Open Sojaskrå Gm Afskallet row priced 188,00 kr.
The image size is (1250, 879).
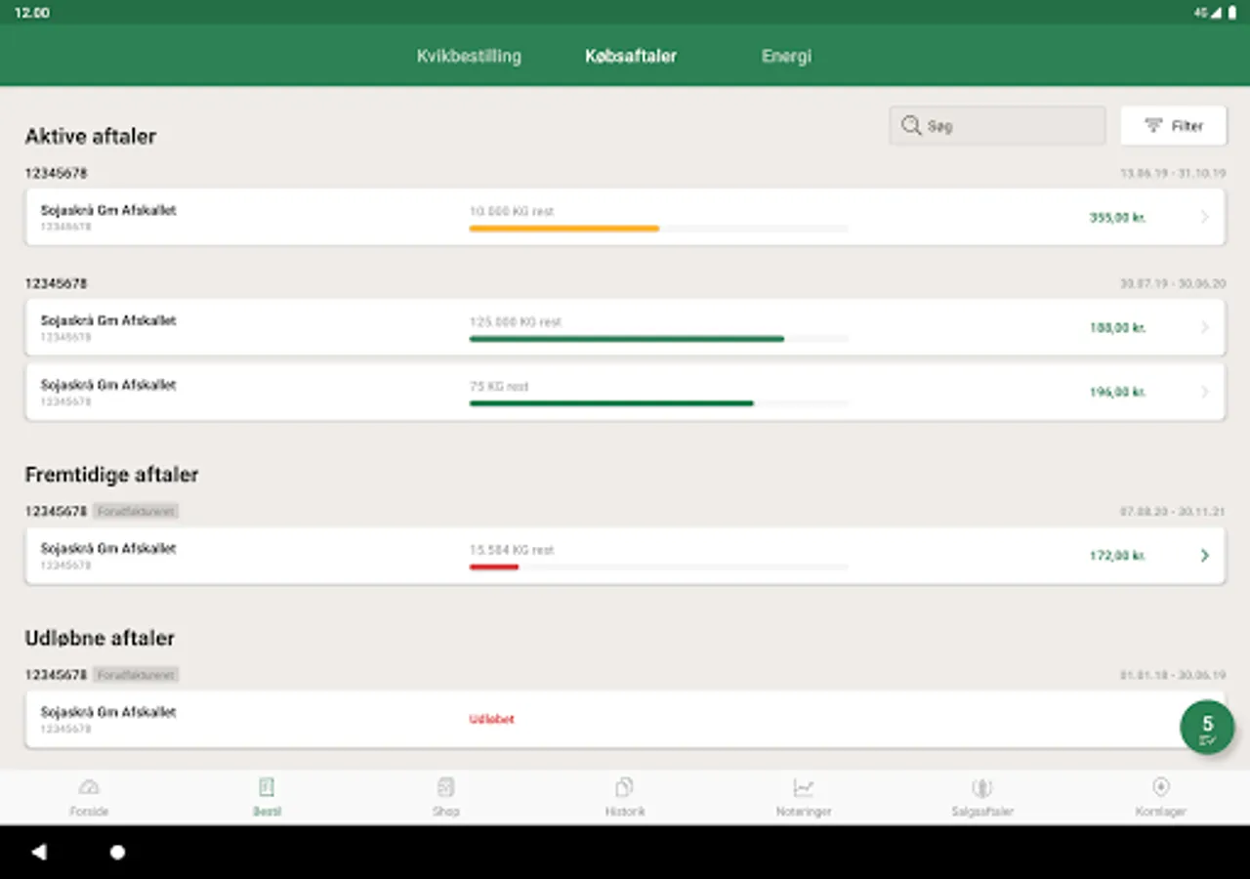click(x=625, y=327)
